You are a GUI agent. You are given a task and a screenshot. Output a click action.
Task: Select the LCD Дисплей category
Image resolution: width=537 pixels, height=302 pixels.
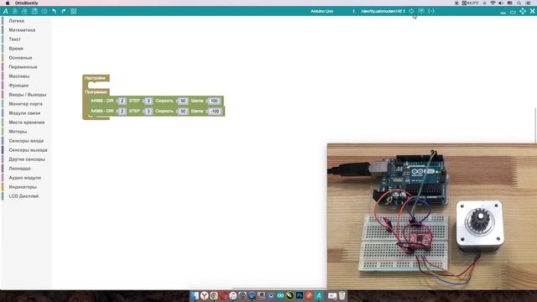pos(23,196)
